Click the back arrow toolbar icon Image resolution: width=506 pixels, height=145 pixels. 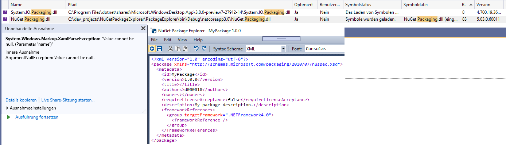152,49
